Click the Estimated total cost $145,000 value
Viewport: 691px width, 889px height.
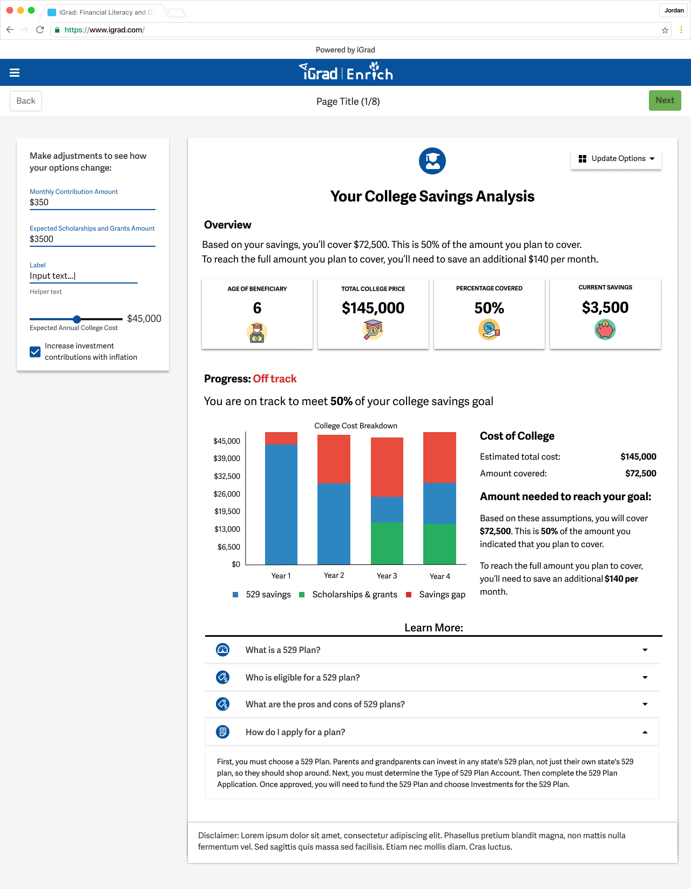click(638, 457)
